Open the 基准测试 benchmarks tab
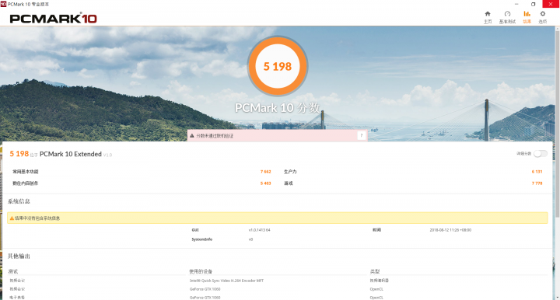The width and height of the screenshot is (560, 300). point(507,17)
